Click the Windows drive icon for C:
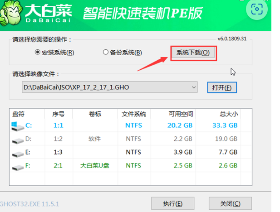Viewport: 280px width, 212px height. 17,126
